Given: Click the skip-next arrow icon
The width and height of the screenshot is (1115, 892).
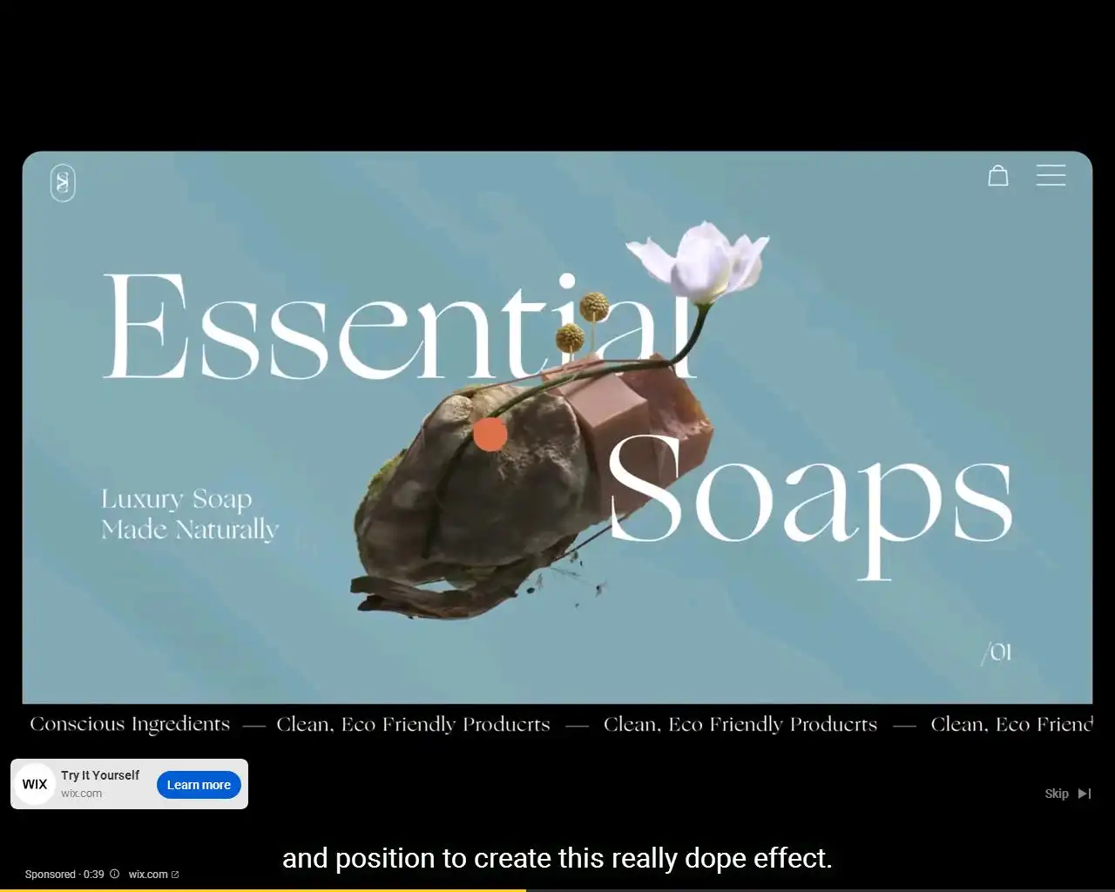Looking at the screenshot, I should tap(1085, 794).
